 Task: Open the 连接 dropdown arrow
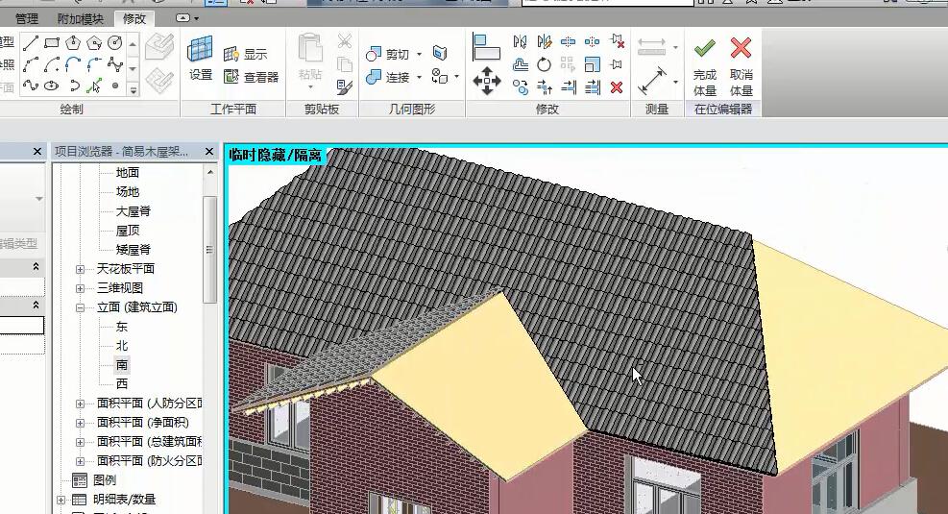419,78
